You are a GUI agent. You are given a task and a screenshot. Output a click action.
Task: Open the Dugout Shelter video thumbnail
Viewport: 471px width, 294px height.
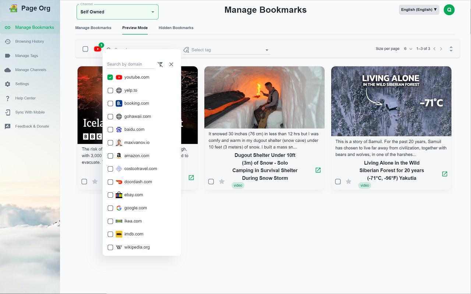click(264, 97)
